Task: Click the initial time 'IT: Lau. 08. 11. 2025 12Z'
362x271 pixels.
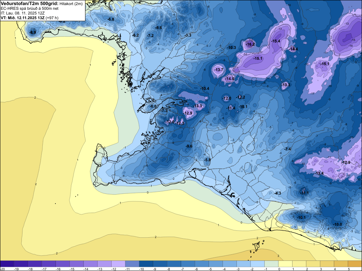Action: click(x=22, y=13)
